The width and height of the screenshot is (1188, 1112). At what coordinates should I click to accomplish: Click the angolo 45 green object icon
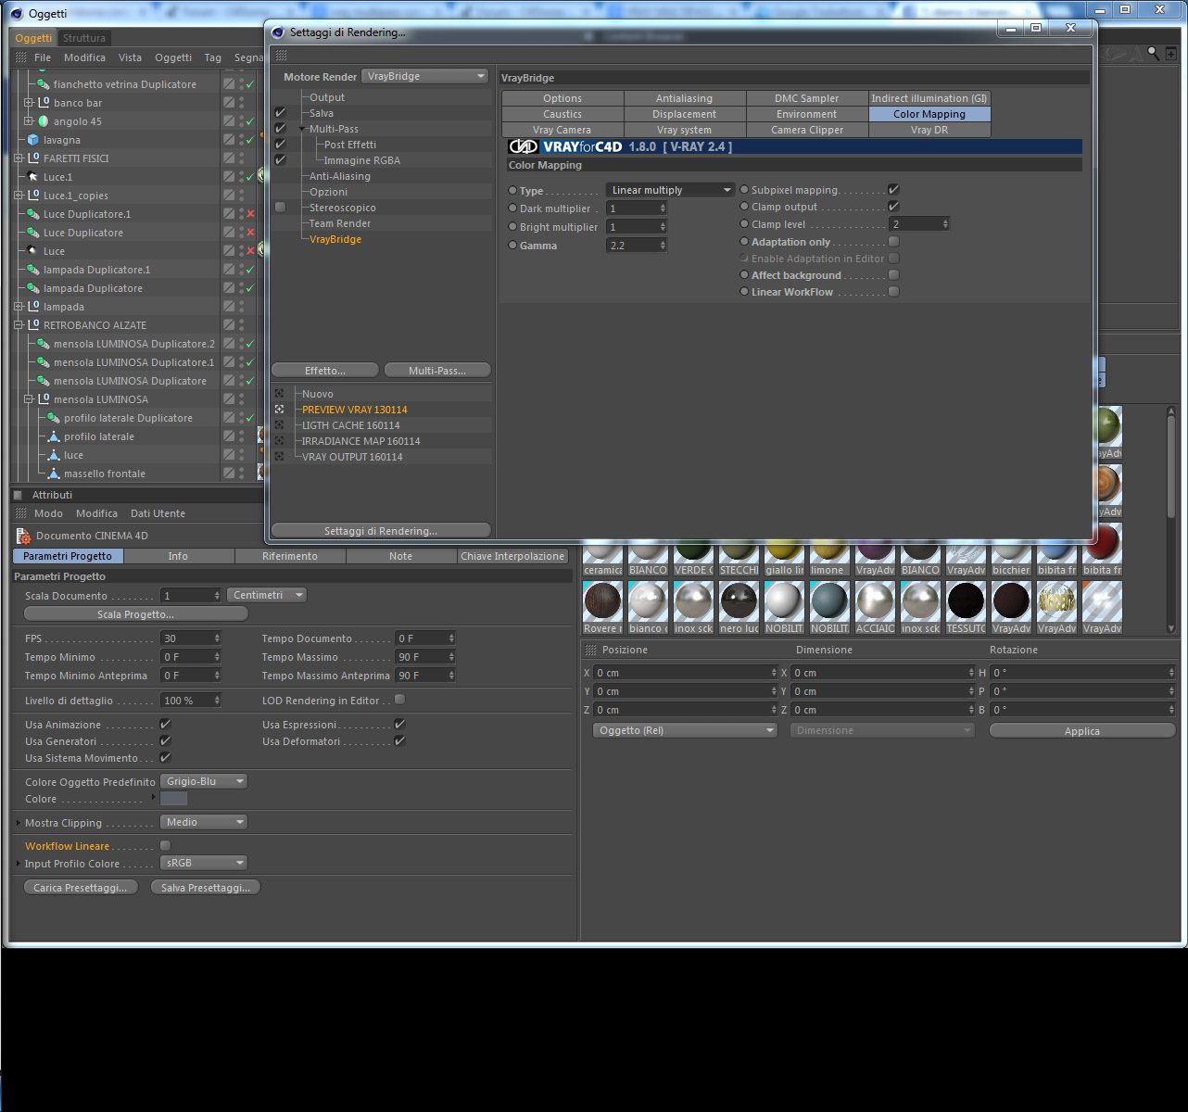tap(44, 121)
